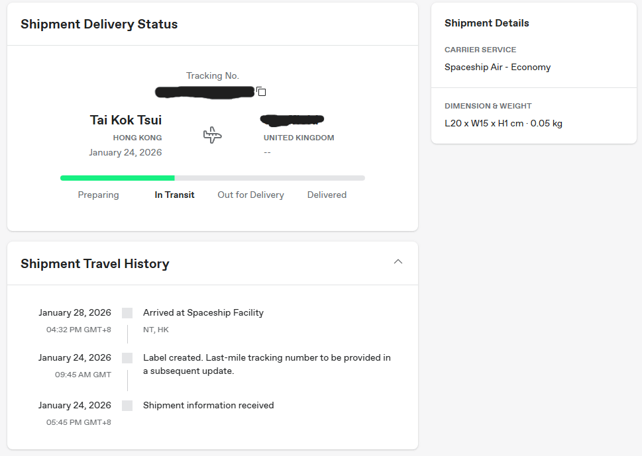Screen dimensions: 642x456
Task: Click Spaceship Air - Economy carrier text
Action: point(497,67)
